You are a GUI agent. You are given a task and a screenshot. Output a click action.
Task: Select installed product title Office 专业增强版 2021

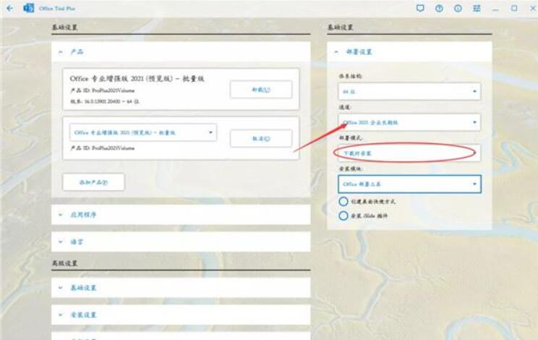click(x=137, y=79)
